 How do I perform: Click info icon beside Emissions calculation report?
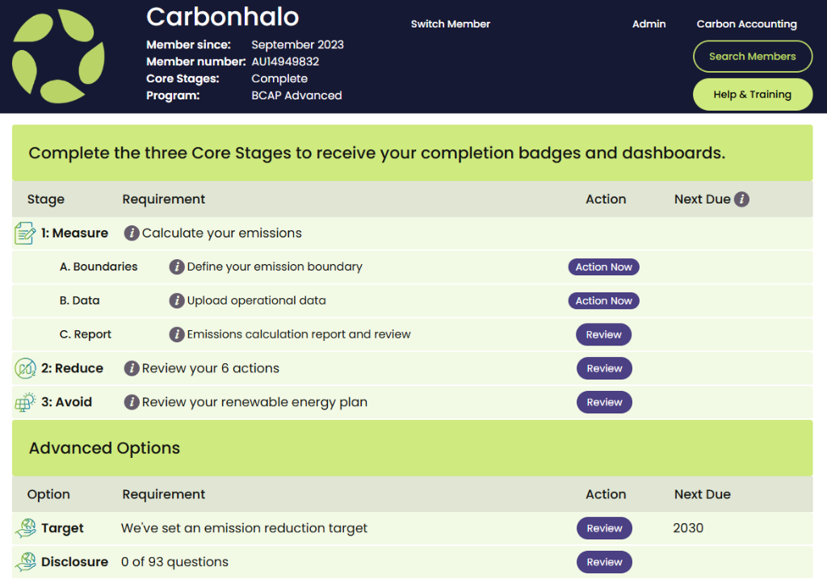pos(177,335)
